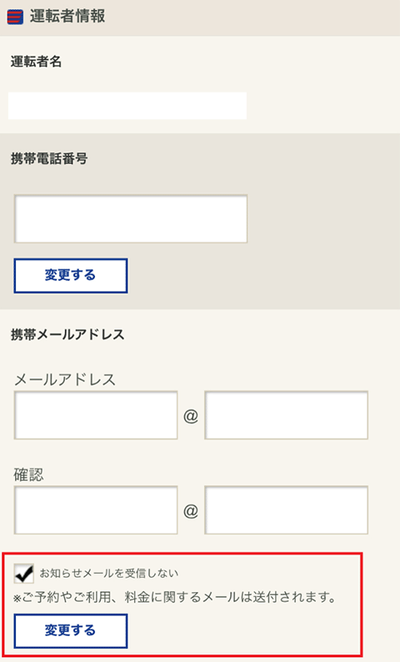Image resolution: width=400 pixels, height=662 pixels.
Task: Focus the メールアドレス domain input after @
Action: point(287,415)
